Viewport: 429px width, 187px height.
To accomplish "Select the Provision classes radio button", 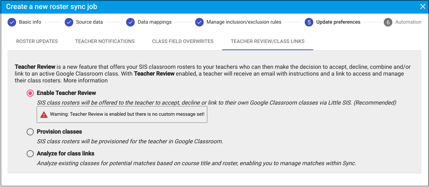I will (x=30, y=132).
